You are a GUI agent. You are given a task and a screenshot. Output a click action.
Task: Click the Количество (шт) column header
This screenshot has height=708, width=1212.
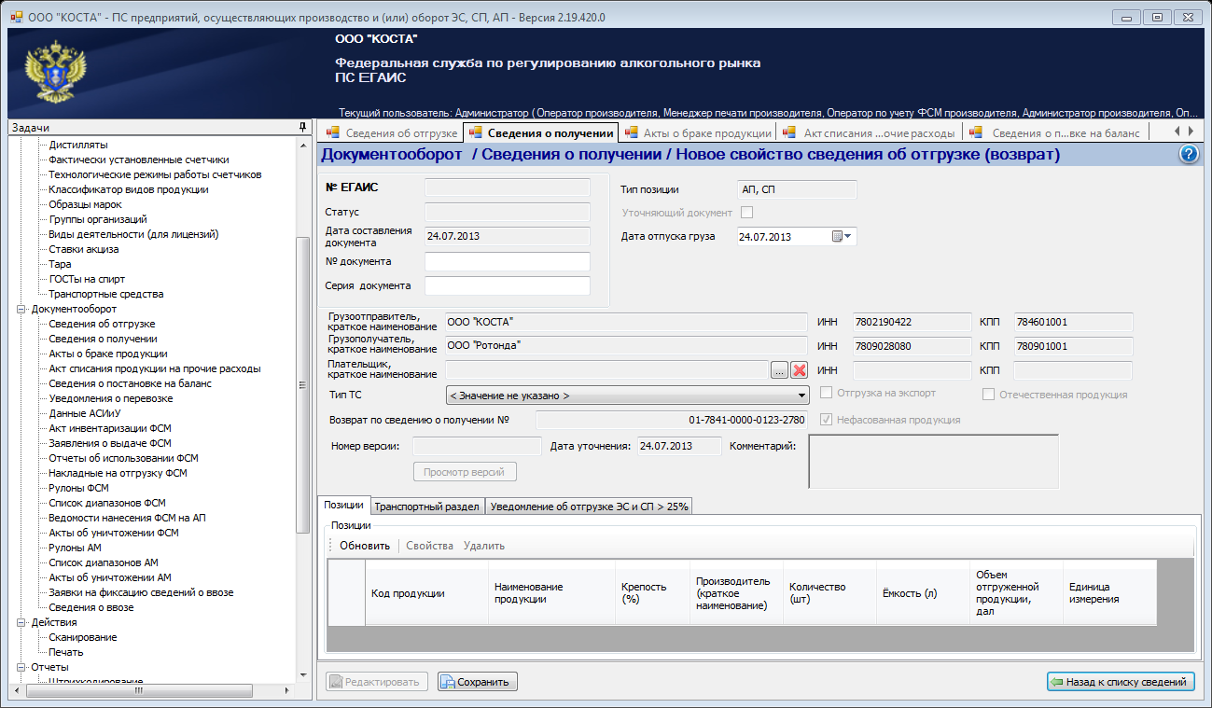coord(830,593)
